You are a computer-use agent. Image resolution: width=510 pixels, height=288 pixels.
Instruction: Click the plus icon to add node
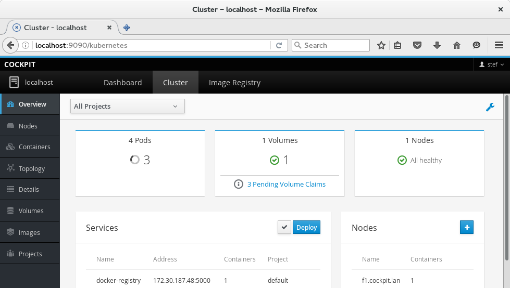coord(466,227)
